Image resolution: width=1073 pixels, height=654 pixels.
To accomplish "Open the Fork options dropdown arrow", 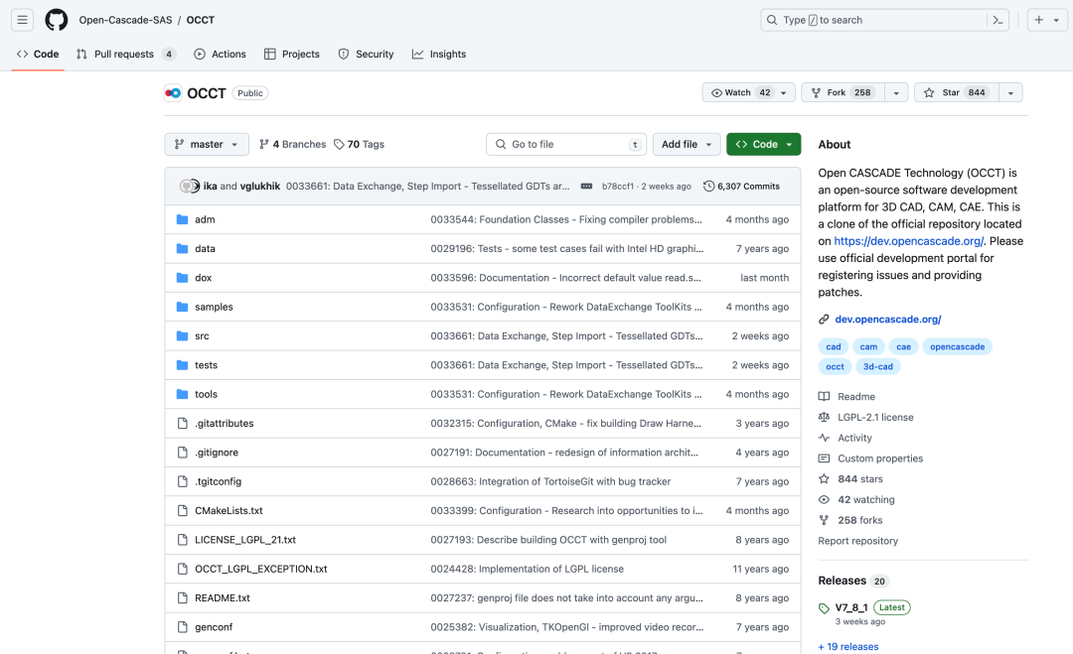I will [x=896, y=92].
